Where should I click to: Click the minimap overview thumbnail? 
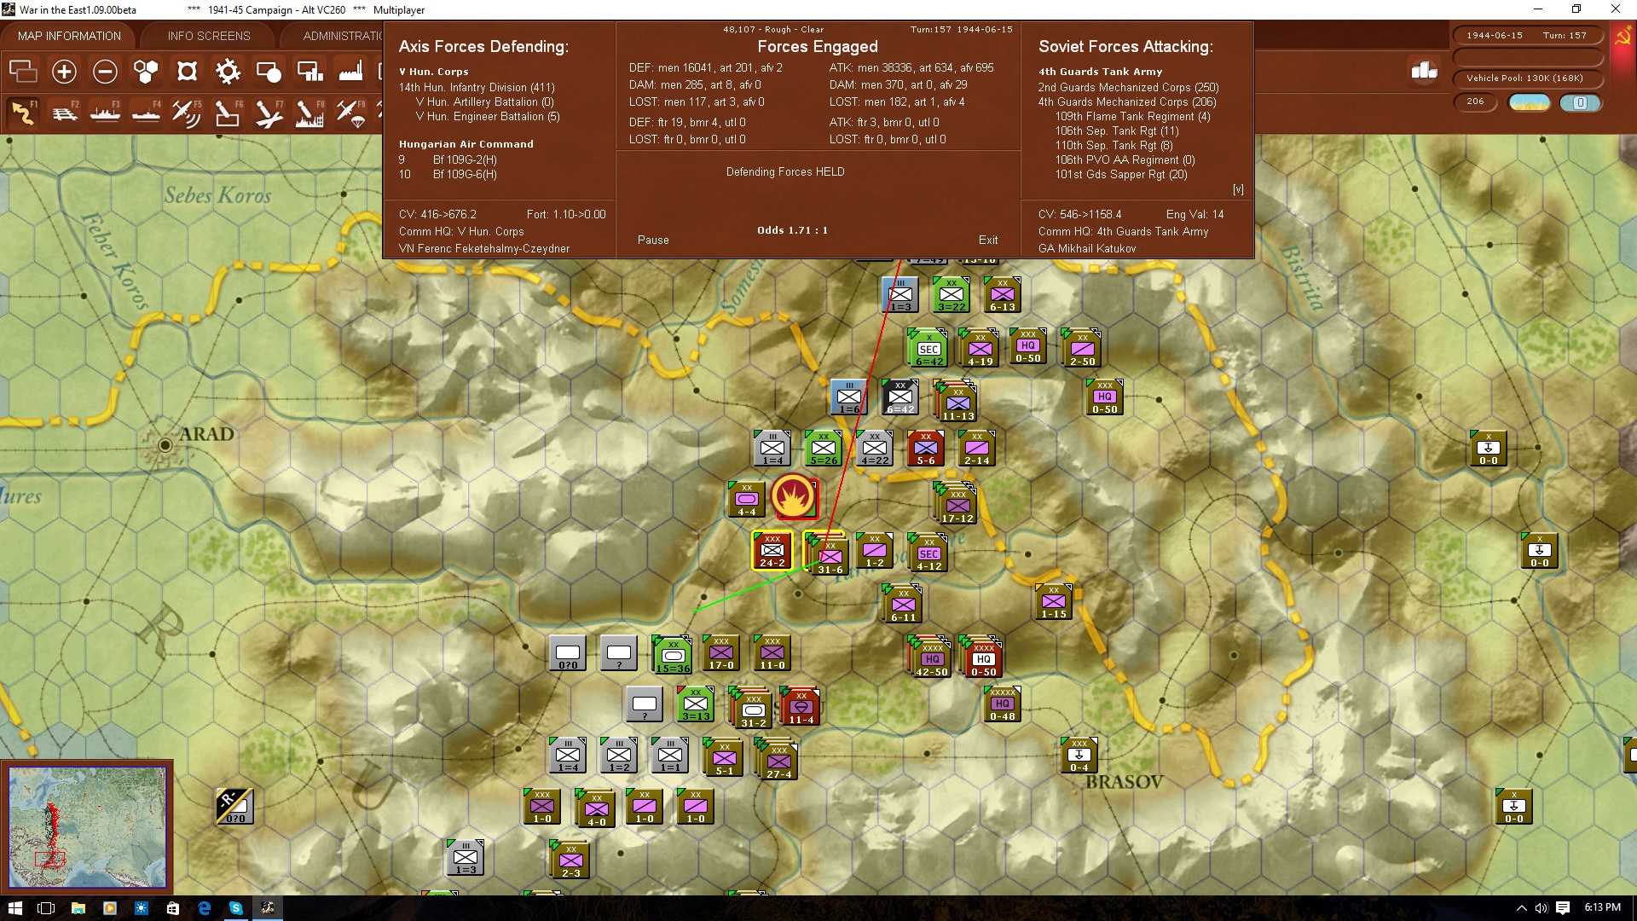[x=87, y=827]
